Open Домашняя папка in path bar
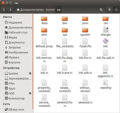This screenshot has width=120, height=113. 30,9
